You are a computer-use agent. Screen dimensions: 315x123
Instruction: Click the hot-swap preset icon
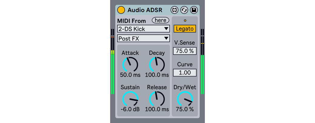184,10
